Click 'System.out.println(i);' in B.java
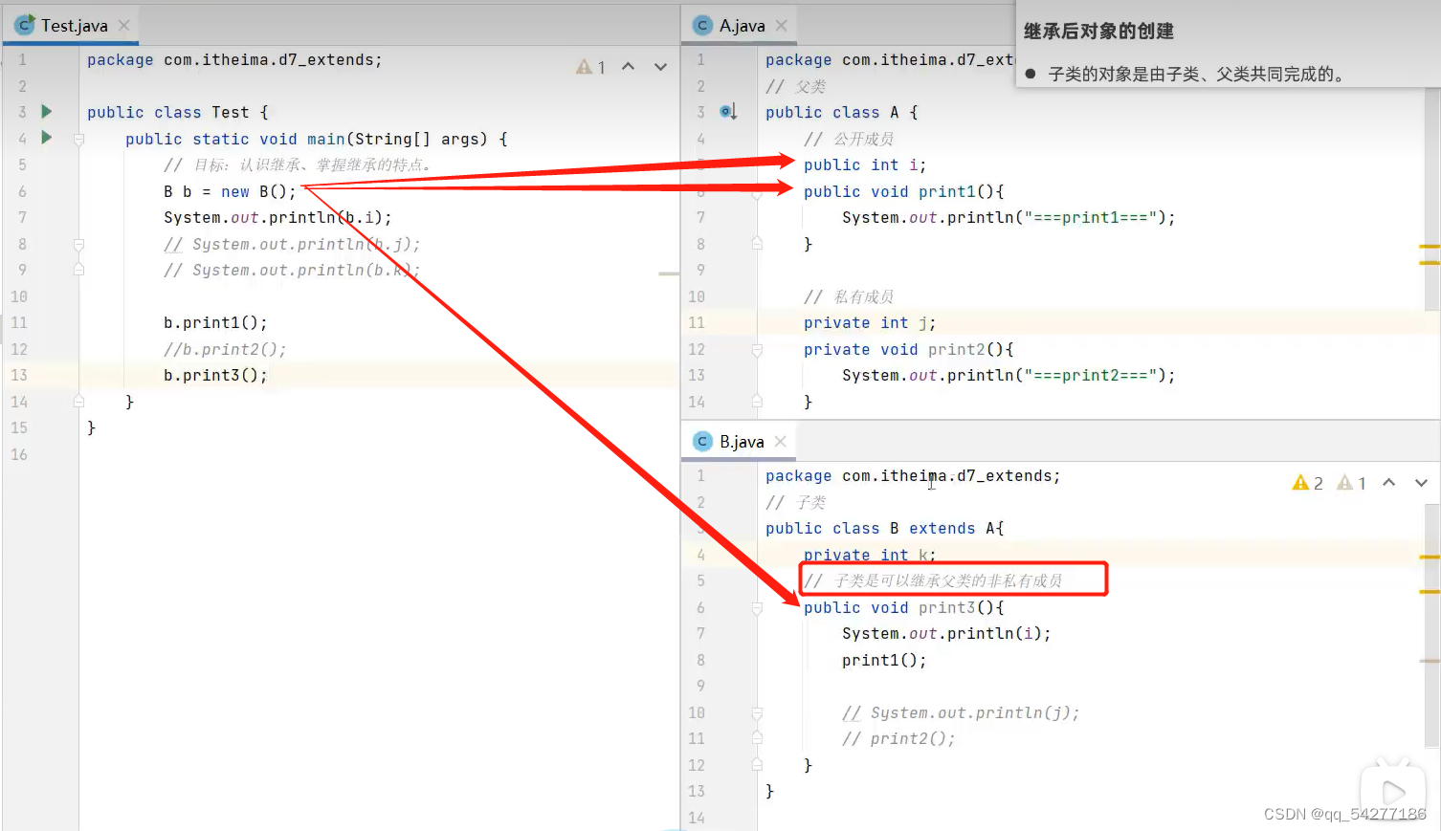This screenshot has height=831, width=1441. [x=946, y=633]
